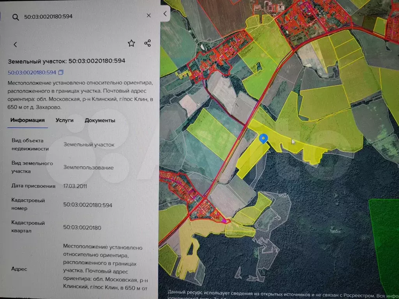399x299 pixels.
Task: Click the search magnifier icon
Action: click(x=16, y=17)
